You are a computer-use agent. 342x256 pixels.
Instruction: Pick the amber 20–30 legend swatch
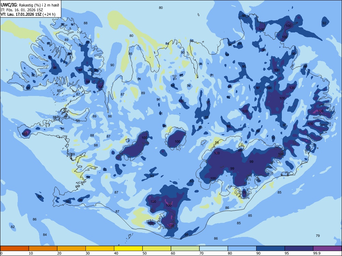(71, 248)
